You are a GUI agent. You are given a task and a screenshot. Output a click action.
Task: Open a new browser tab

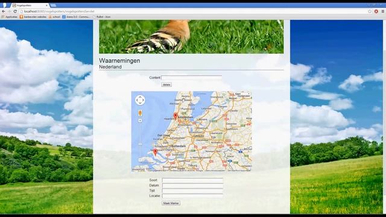click(53, 5)
